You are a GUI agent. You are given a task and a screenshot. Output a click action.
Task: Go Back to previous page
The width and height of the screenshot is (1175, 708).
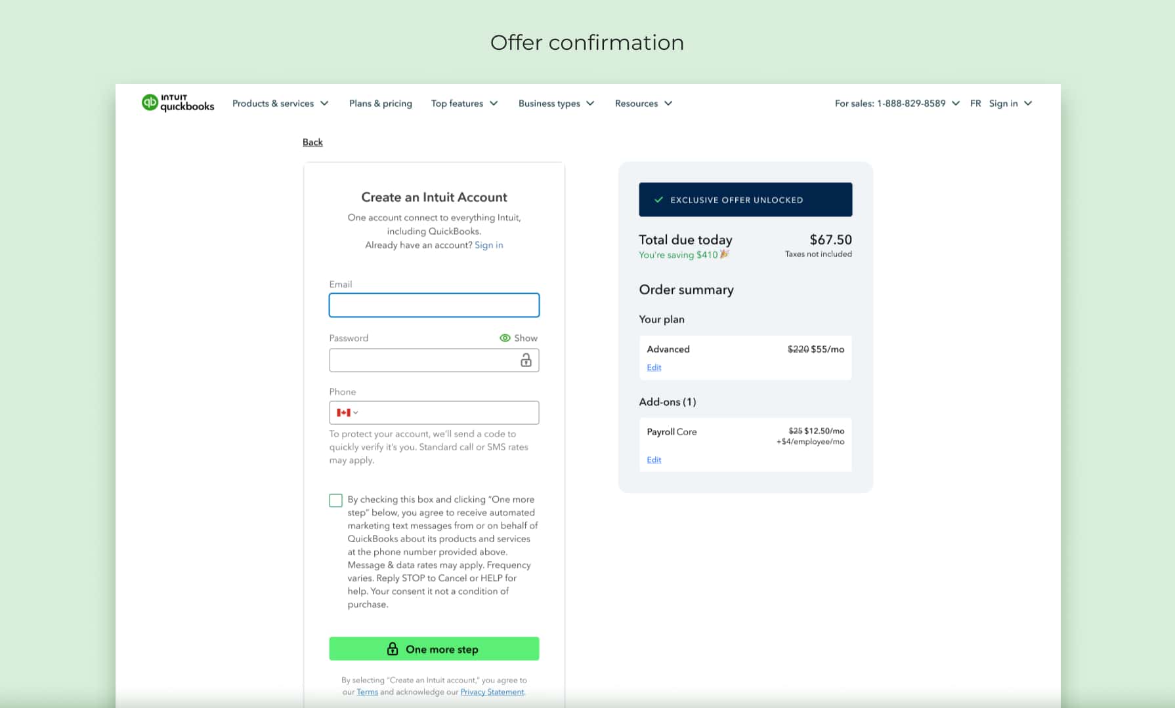point(312,142)
